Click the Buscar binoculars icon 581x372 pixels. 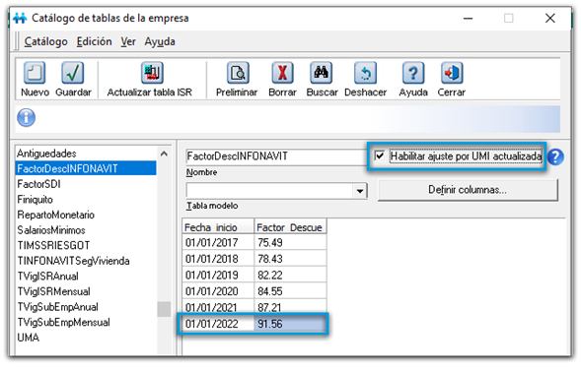pyautogui.click(x=321, y=73)
